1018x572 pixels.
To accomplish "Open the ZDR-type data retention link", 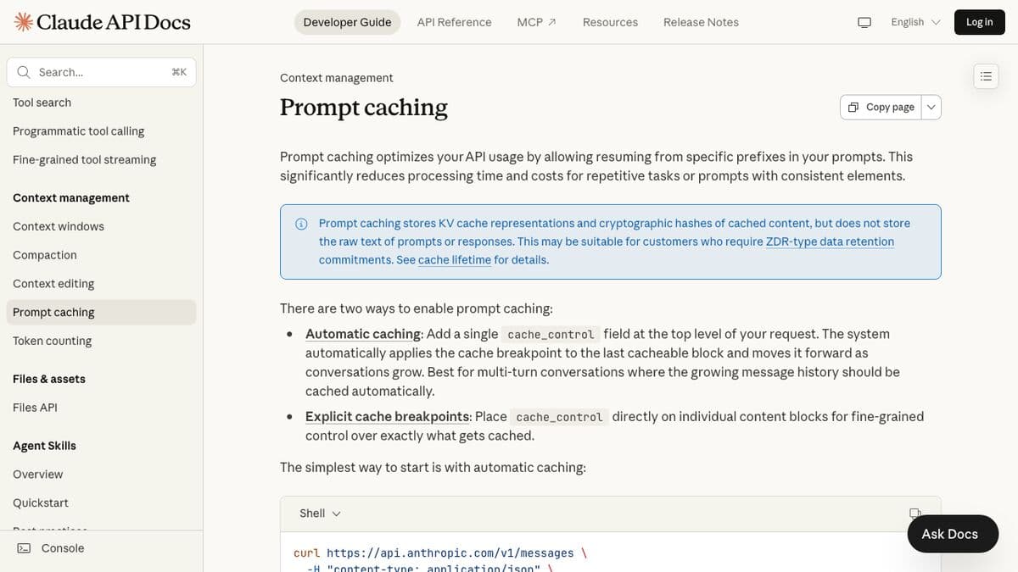I will point(830,241).
